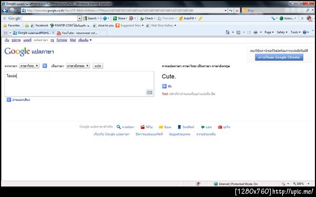Click the blue mobile phone footer link
Viewport: 316px width, 197px height.
[185, 127]
